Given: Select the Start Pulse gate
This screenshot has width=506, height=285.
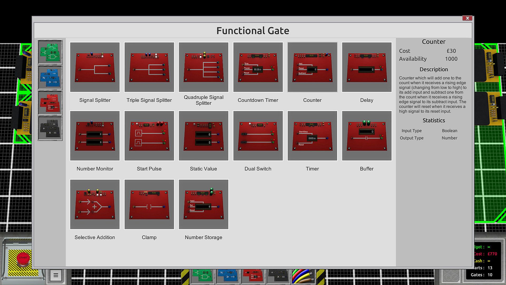Looking at the screenshot, I should [x=149, y=136].
